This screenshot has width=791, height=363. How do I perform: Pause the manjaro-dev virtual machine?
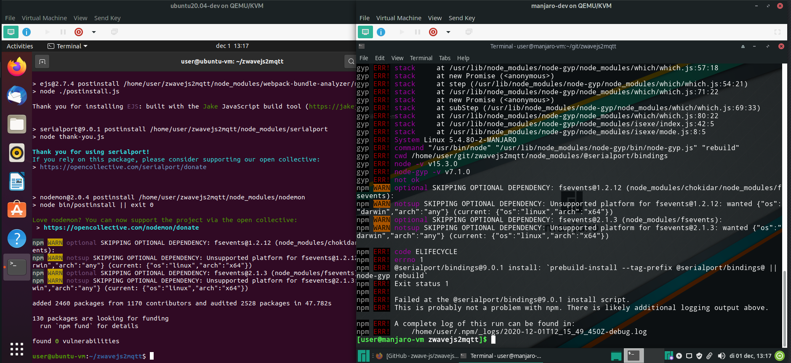click(x=418, y=32)
